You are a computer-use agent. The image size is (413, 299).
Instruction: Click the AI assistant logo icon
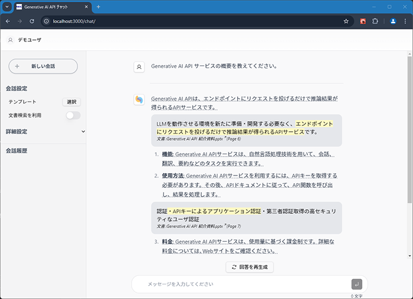point(139,99)
